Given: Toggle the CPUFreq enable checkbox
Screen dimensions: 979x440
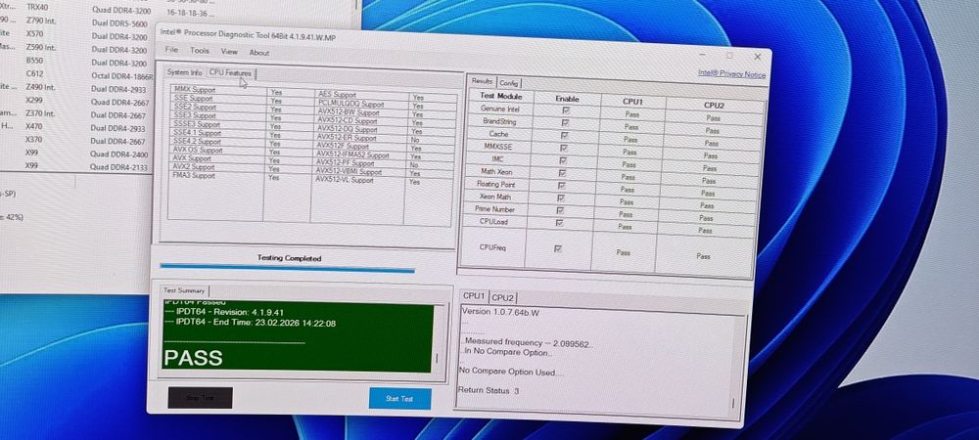Looking at the screenshot, I should coord(558,248).
